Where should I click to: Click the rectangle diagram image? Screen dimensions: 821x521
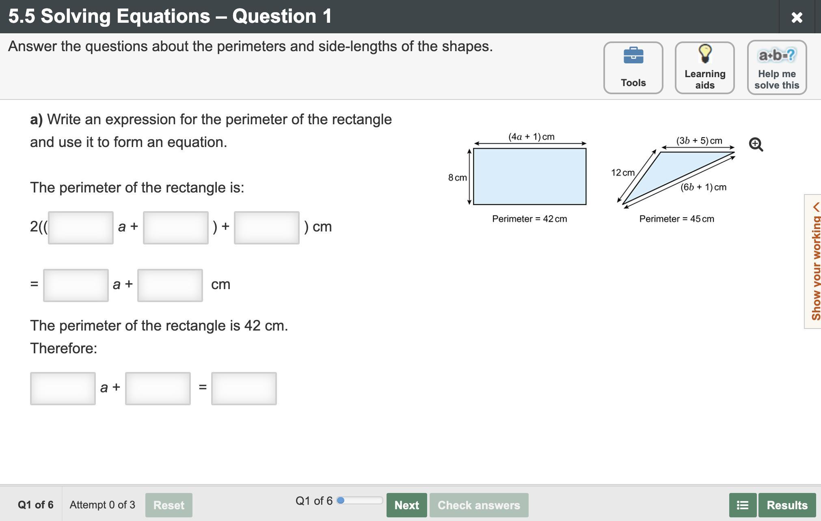click(529, 176)
